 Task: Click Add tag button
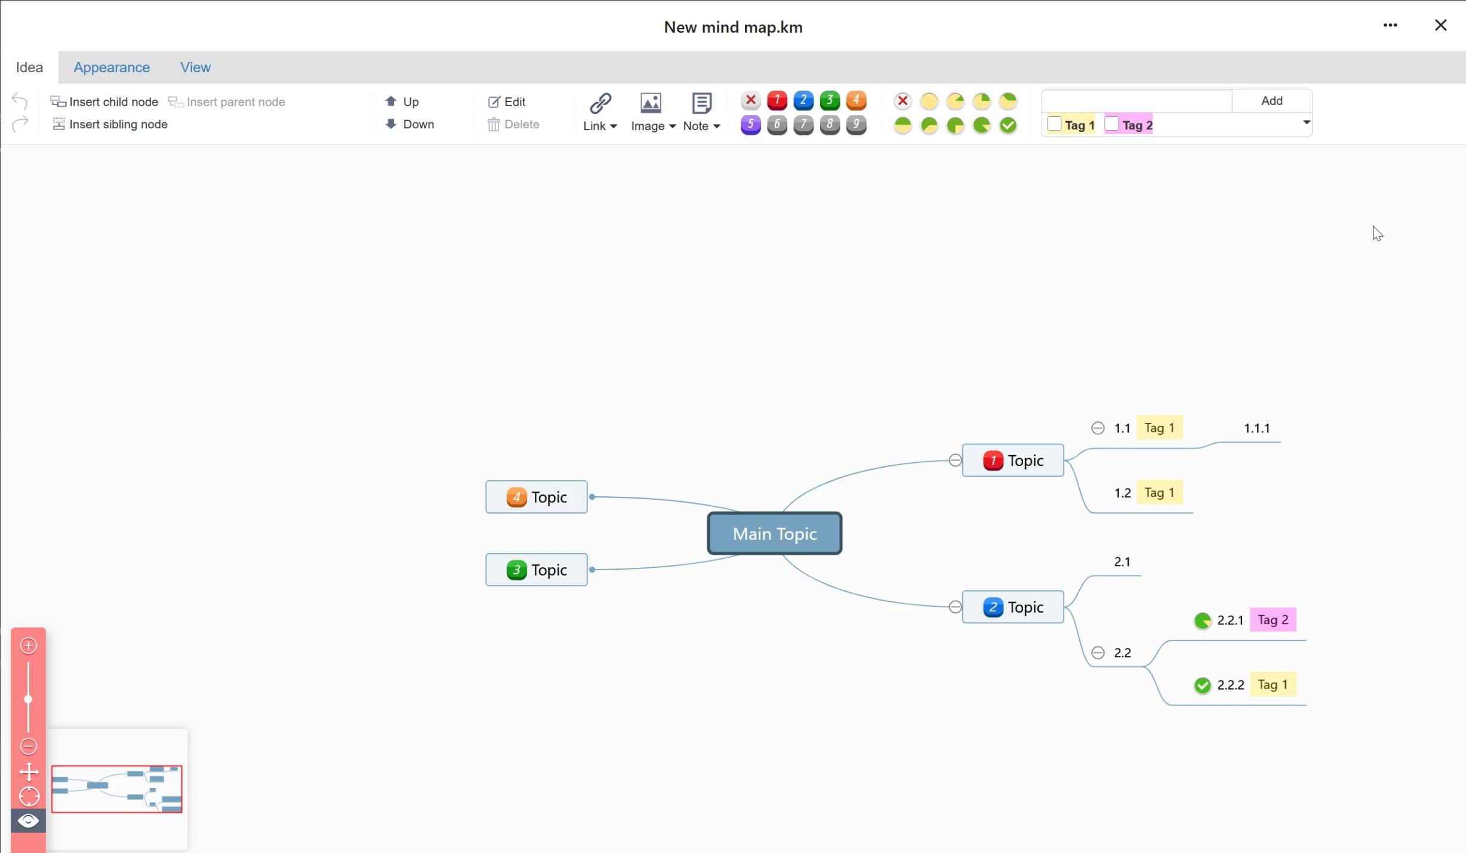point(1271,101)
